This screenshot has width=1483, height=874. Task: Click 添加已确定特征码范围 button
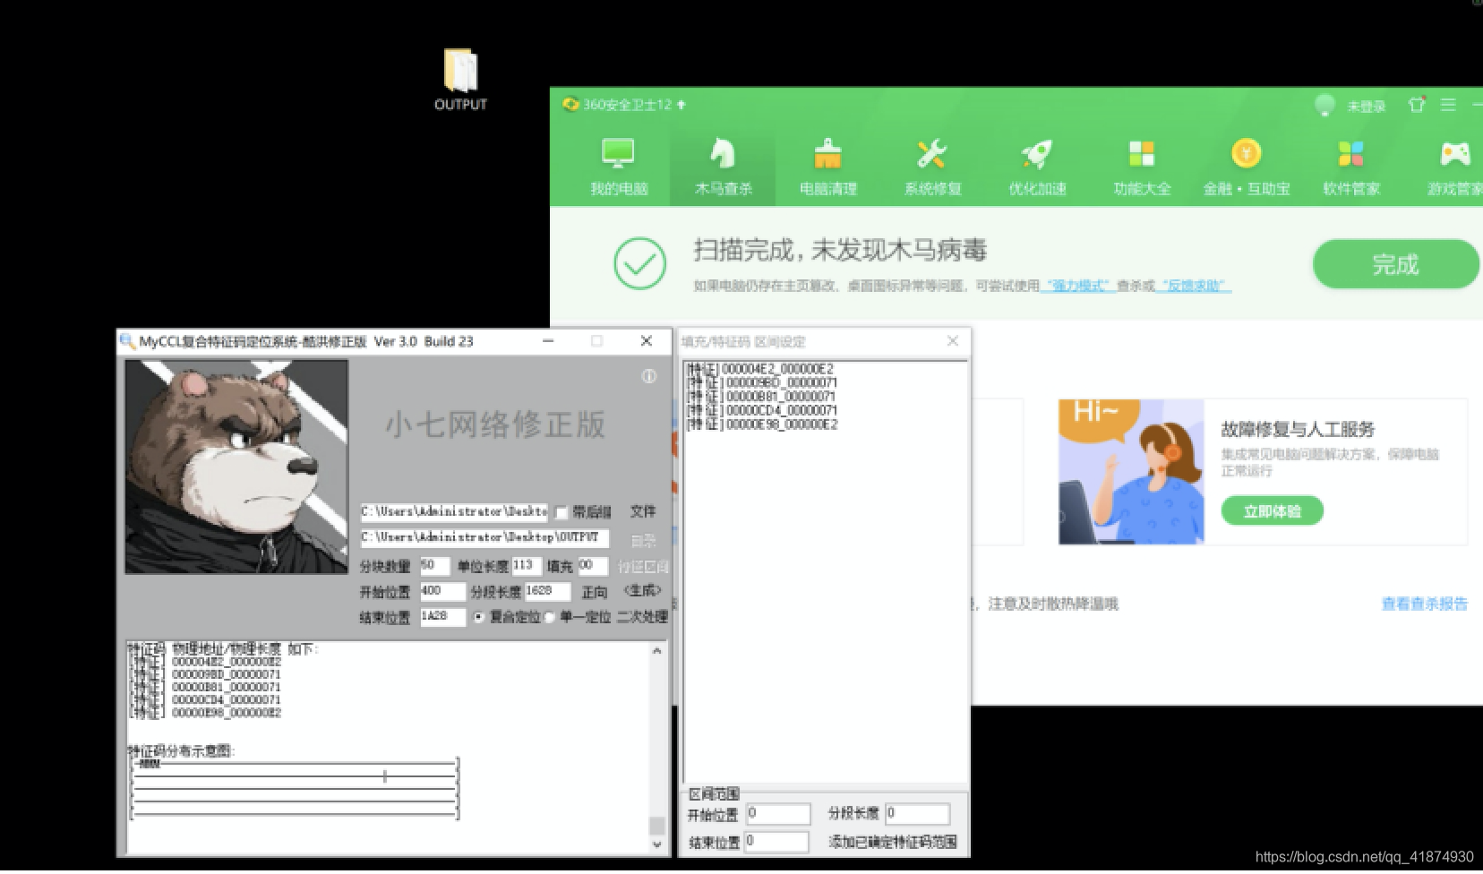(893, 842)
